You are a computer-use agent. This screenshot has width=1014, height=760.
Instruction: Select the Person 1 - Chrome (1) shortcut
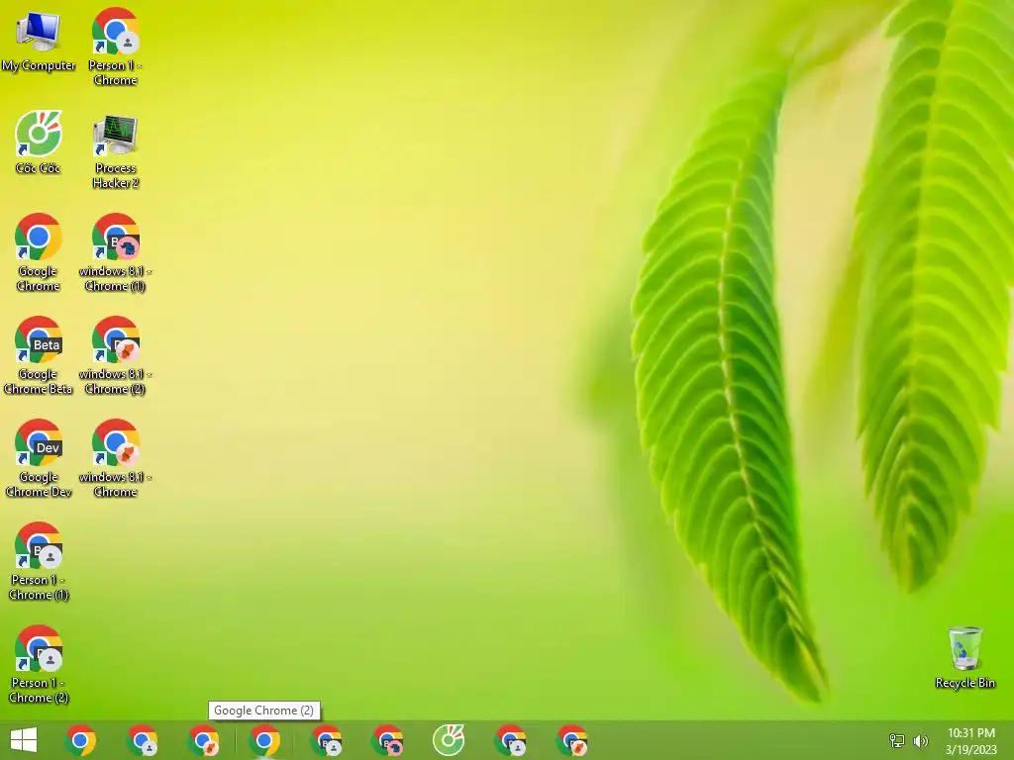click(x=39, y=561)
